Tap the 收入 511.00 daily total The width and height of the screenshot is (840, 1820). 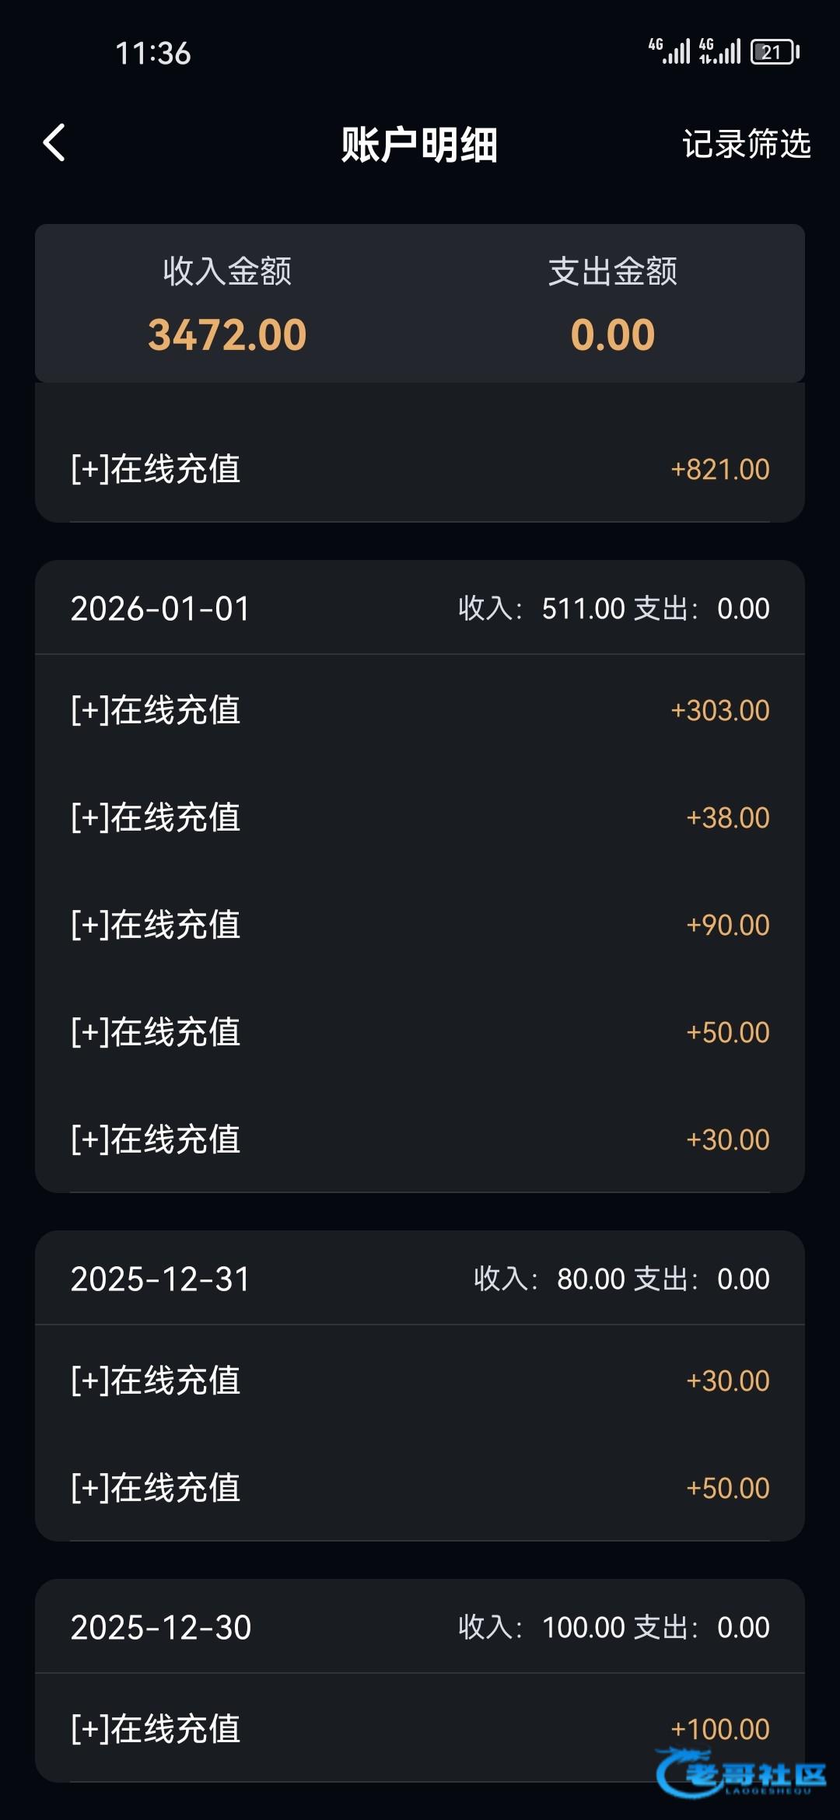(x=541, y=608)
